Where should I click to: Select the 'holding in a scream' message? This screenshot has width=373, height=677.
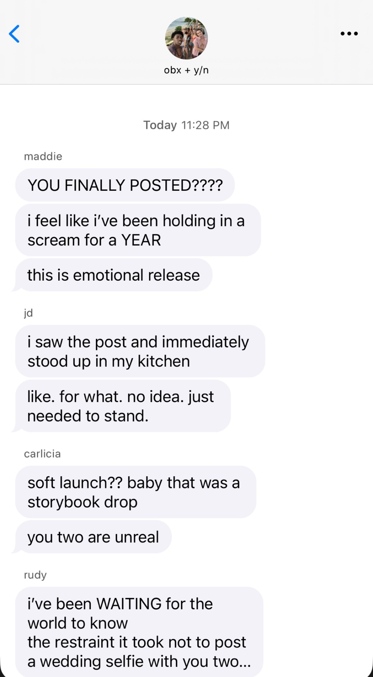point(137,230)
